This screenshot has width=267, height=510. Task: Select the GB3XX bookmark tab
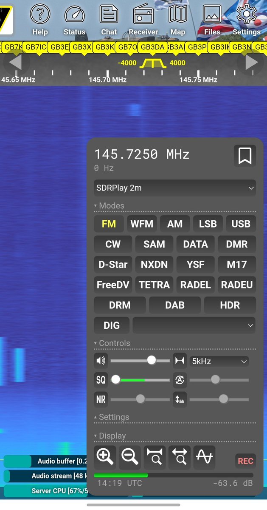tap(82, 47)
